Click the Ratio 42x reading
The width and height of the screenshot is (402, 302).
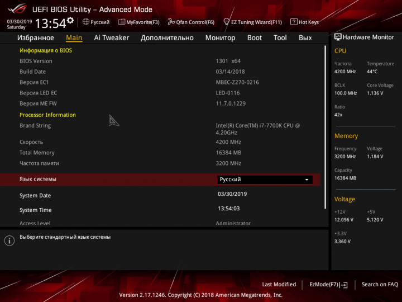click(x=338, y=115)
